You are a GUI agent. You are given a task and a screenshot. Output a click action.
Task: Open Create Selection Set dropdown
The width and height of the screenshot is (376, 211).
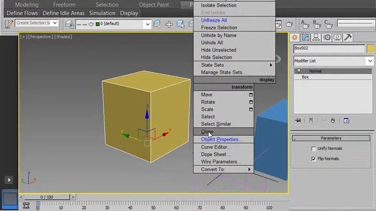tap(55, 23)
